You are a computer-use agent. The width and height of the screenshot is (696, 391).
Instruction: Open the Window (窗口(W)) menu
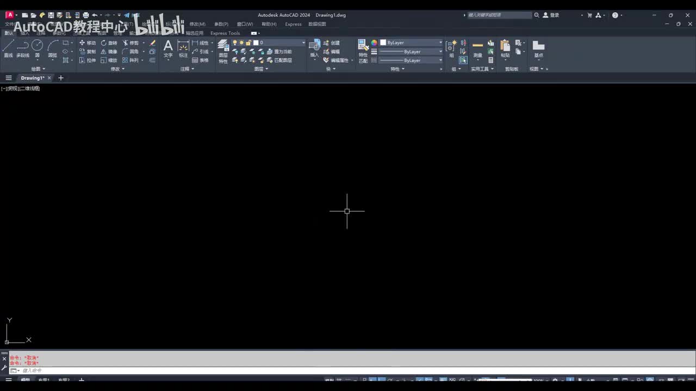click(245, 24)
